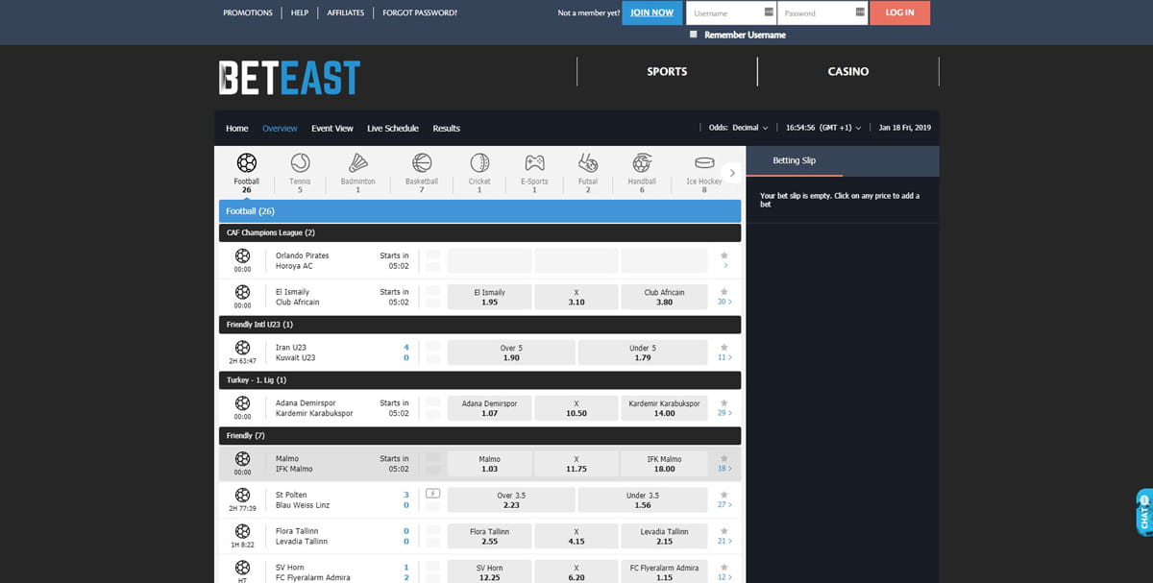The image size is (1153, 583).
Task: Open live stream icon for St Polten
Action: click(x=432, y=494)
